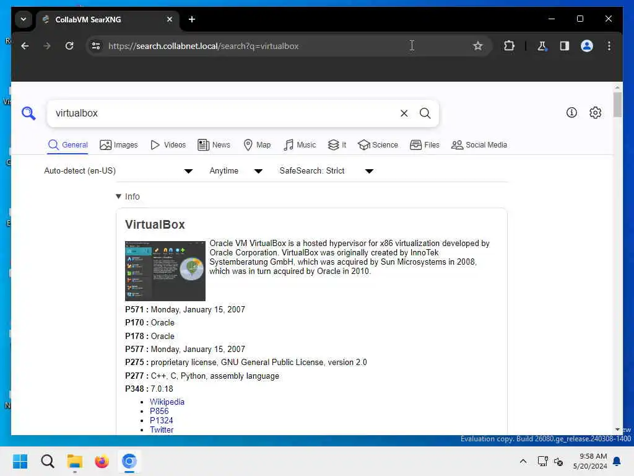Click the SearXNG magnifier logo
Viewport: 634px width, 476px height.
(28, 113)
